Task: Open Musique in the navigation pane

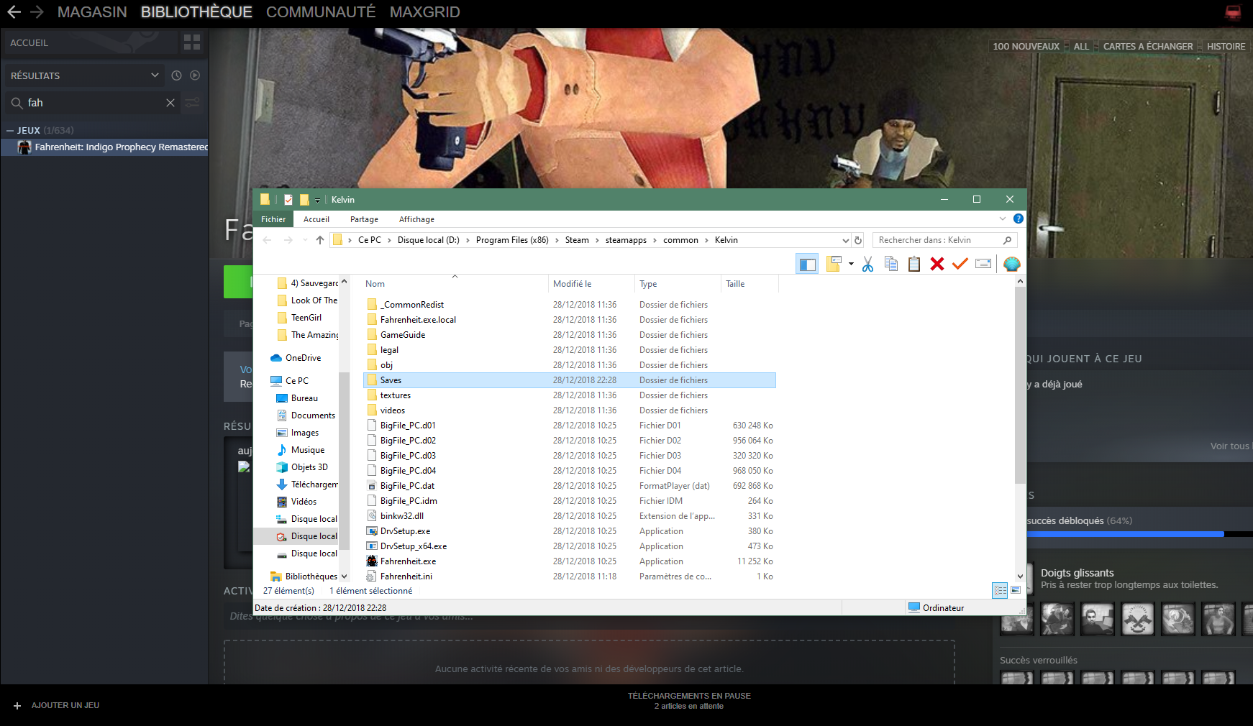Action: pos(307,450)
